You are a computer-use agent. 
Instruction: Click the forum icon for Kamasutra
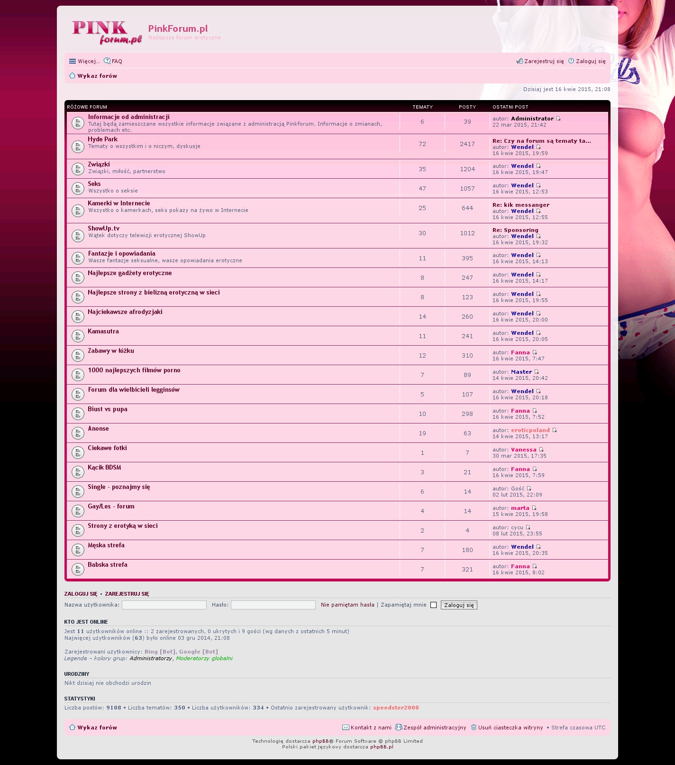click(78, 336)
